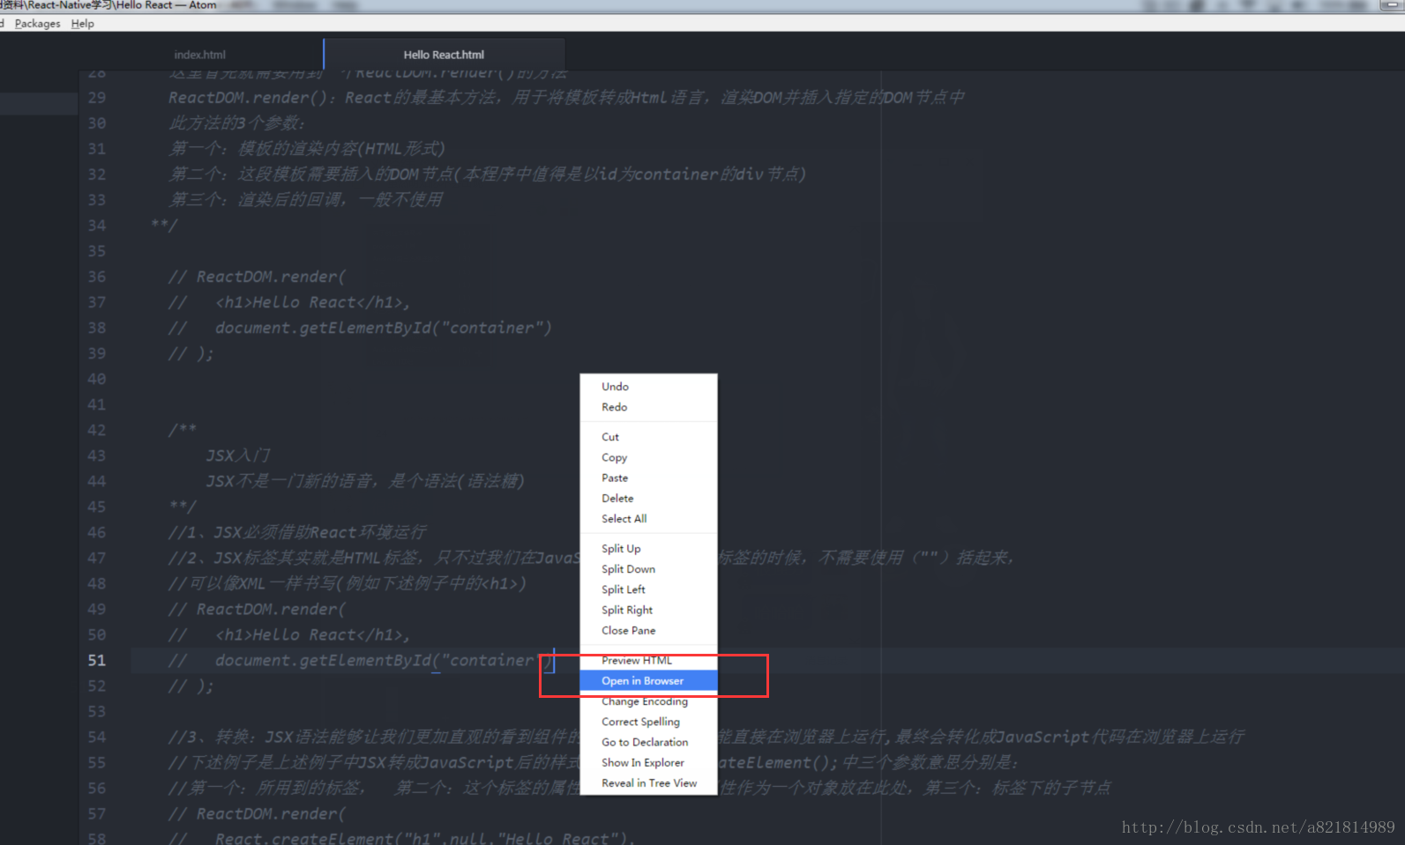Choose Select All in the context menu
Viewport: 1405px width, 845px height.
[648, 518]
